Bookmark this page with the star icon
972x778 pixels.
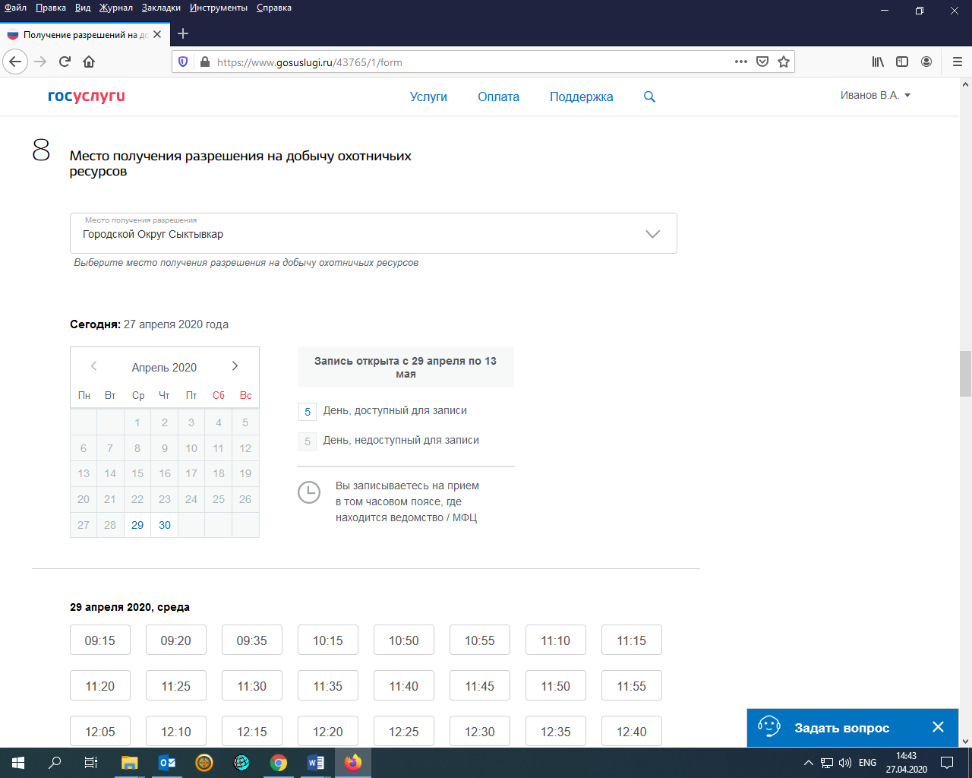[x=784, y=62]
